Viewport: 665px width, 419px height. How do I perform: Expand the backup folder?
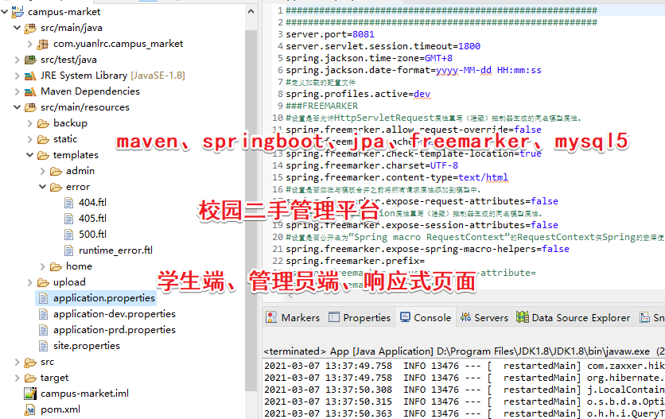29,123
